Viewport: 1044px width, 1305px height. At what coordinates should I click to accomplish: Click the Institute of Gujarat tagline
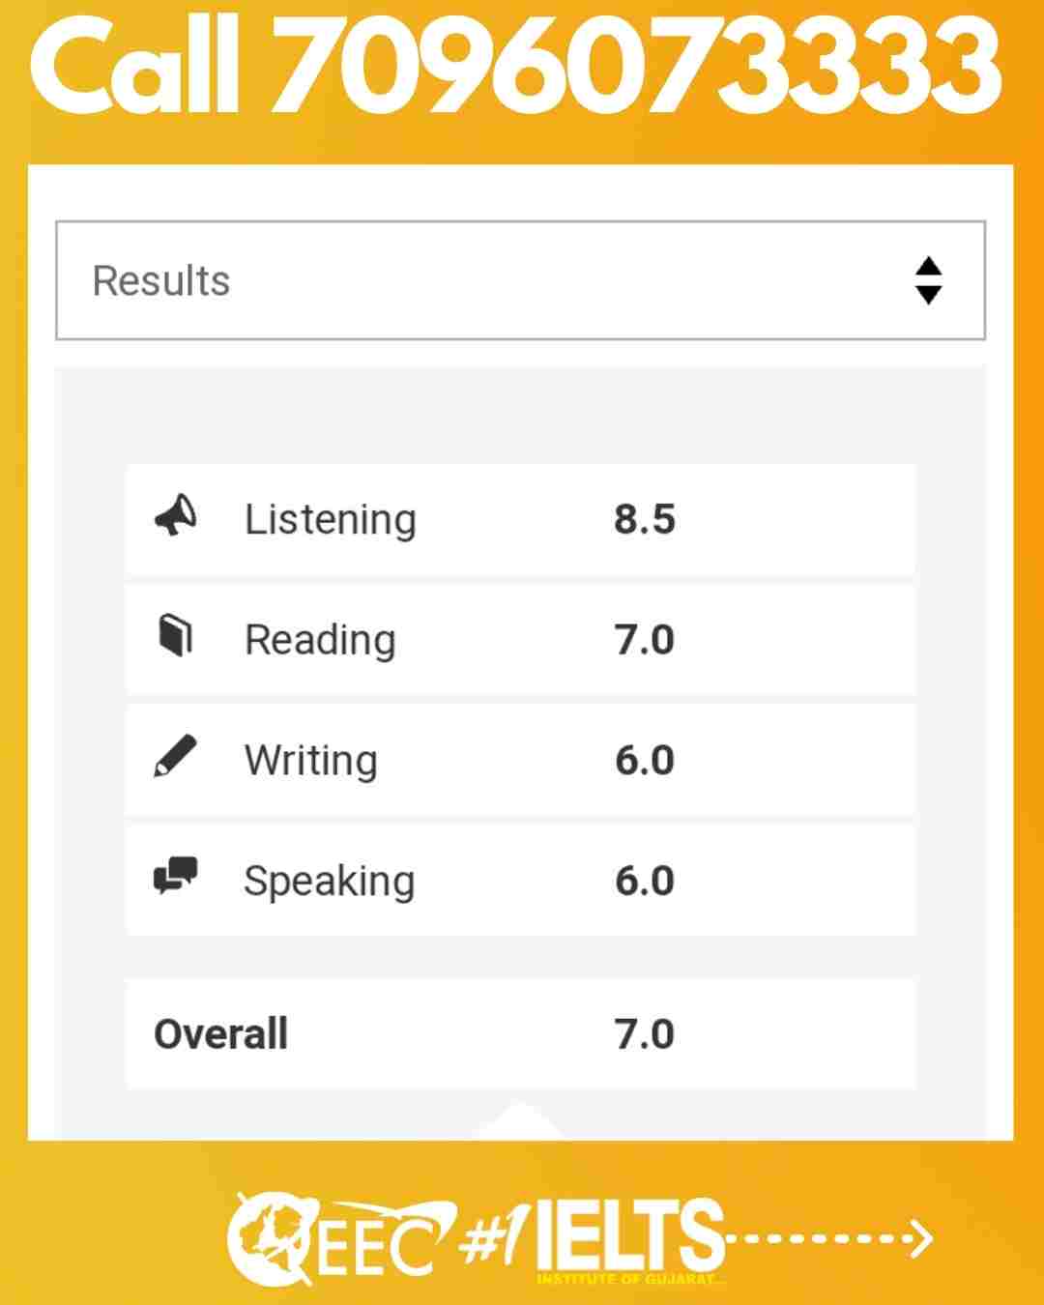point(630,1279)
